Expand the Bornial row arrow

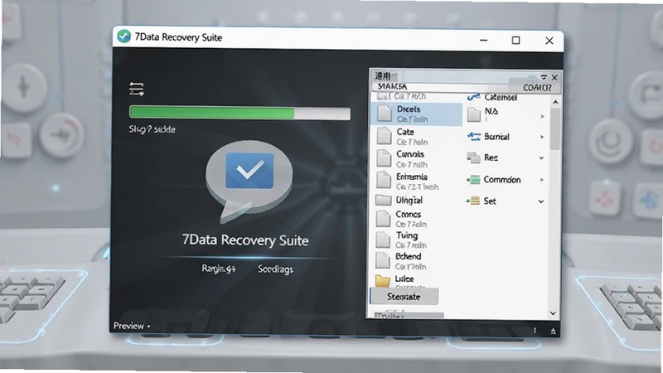click(542, 137)
